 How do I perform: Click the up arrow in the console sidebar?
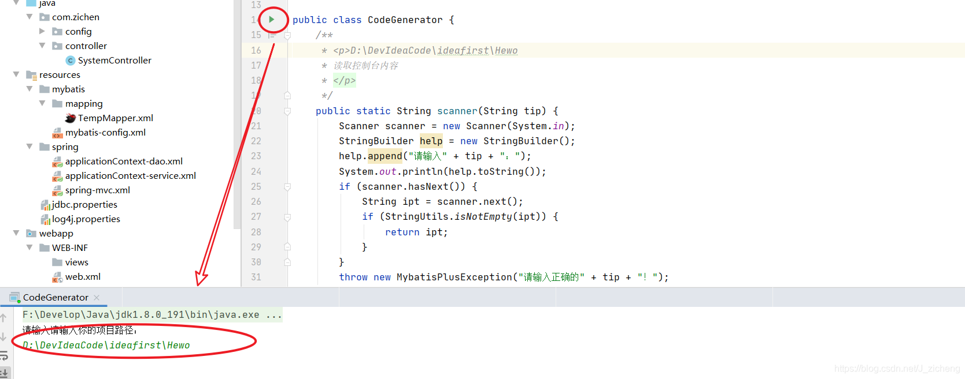tap(3, 318)
